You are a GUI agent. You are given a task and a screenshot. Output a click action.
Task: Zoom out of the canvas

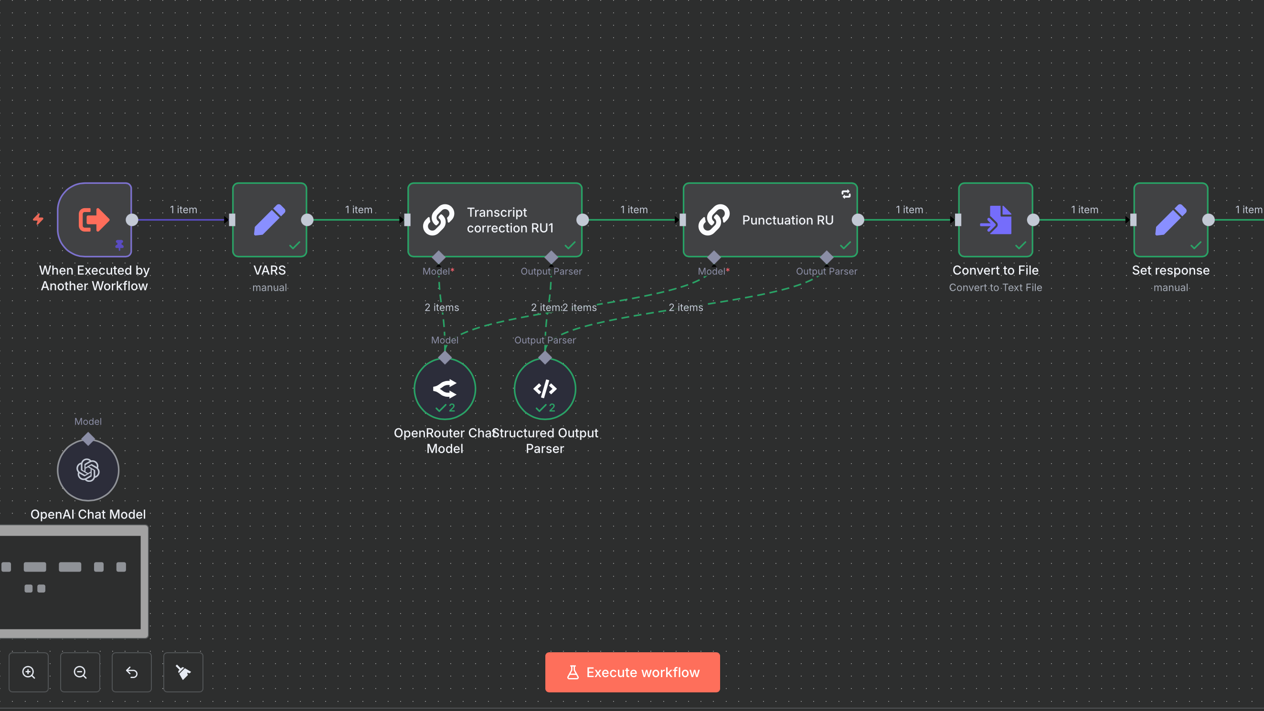tap(80, 672)
